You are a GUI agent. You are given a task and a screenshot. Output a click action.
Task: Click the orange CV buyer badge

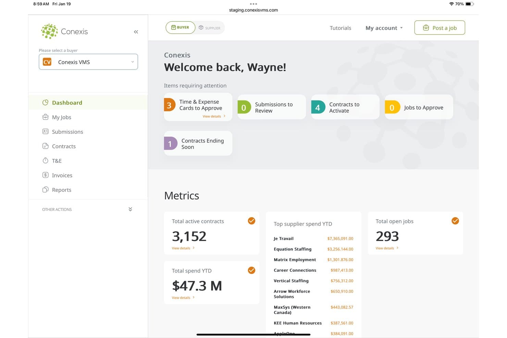[x=47, y=62]
